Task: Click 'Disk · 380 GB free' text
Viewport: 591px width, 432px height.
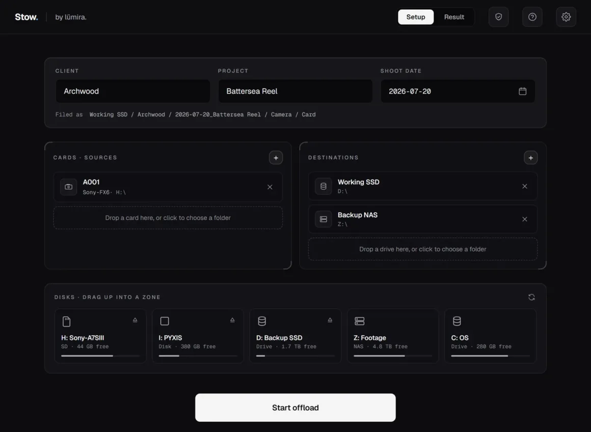Action: (x=187, y=347)
